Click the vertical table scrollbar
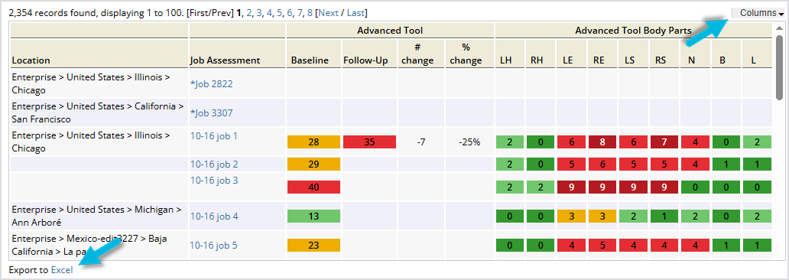 [x=779, y=68]
